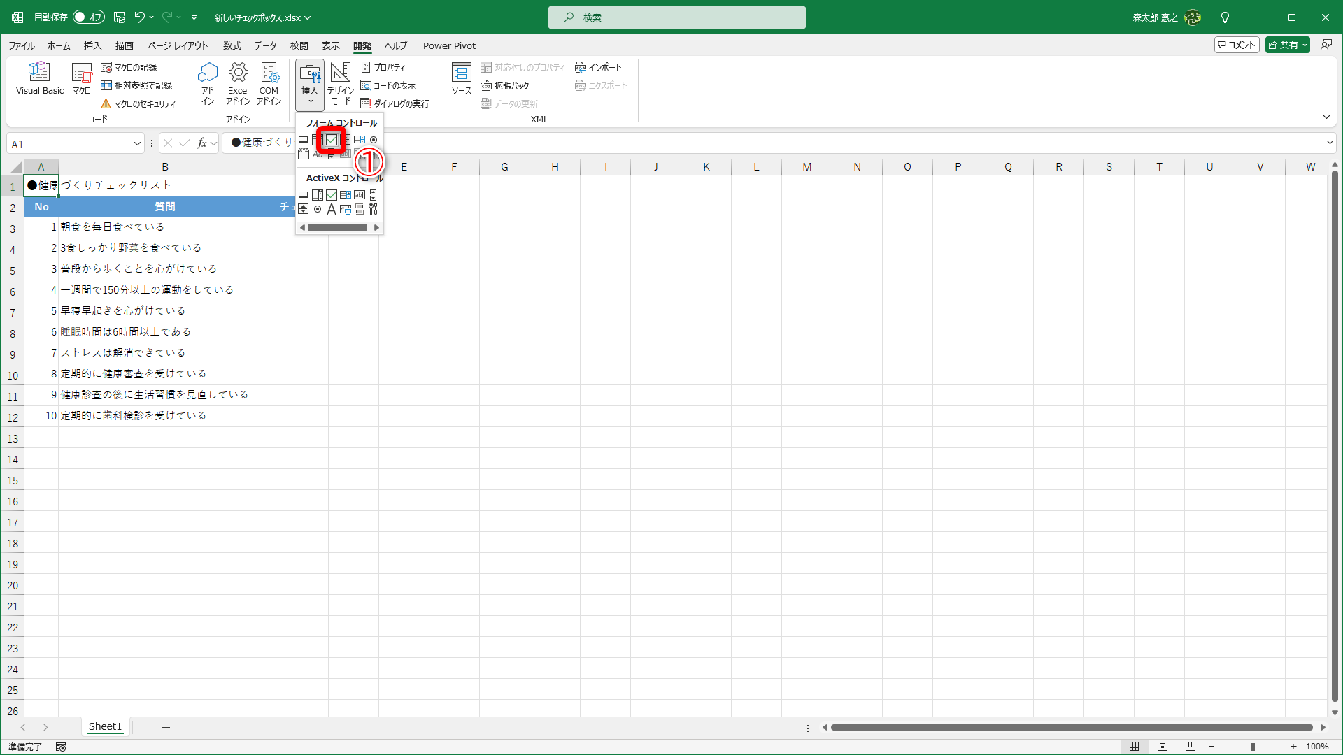This screenshot has height=755, width=1343.
Task: Switch to the データ ribbon tab
Action: coord(265,45)
